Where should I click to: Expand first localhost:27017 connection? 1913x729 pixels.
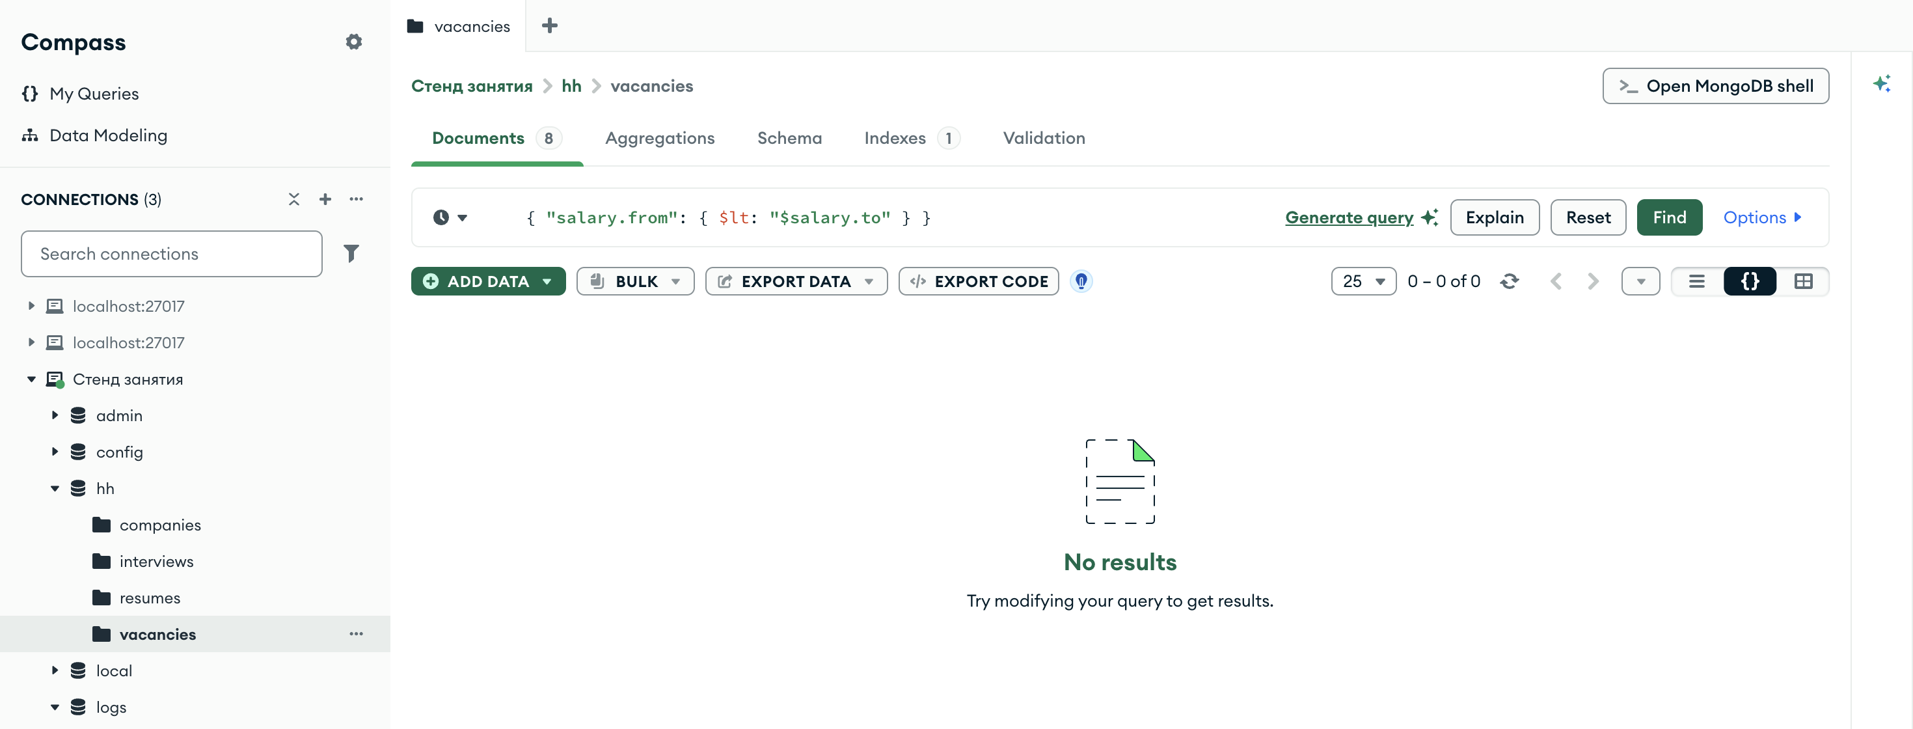(x=31, y=306)
